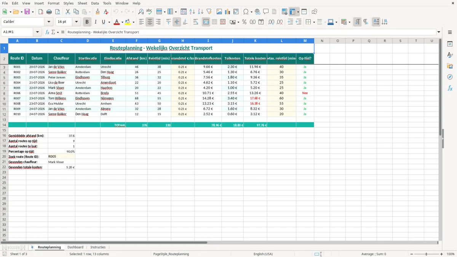This screenshot has height=257, width=457.
Task: Open the Borders dropdown arrow
Action: pos(314,22)
